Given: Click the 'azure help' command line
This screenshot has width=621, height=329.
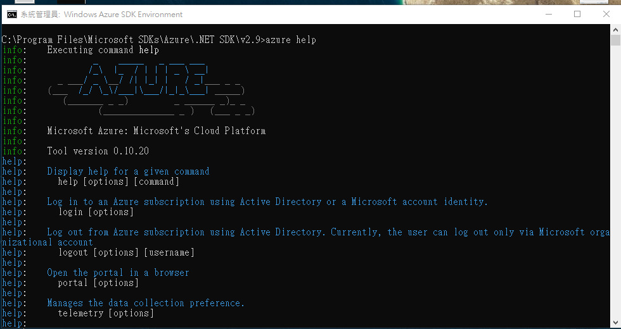Looking at the screenshot, I should point(159,40).
